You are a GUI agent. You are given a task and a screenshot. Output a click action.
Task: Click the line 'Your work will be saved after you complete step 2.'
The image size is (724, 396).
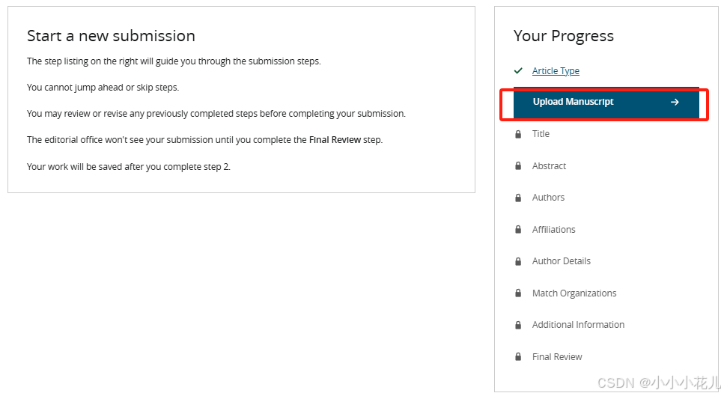(128, 167)
